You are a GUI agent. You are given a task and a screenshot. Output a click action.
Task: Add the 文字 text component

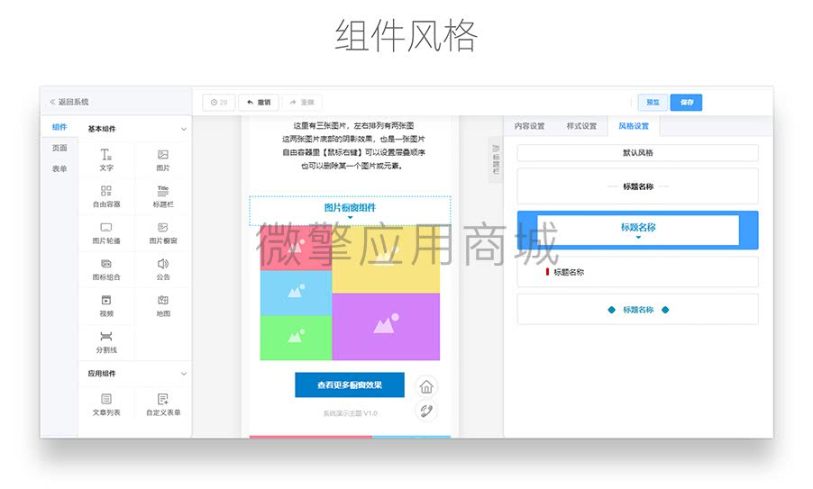(x=106, y=159)
